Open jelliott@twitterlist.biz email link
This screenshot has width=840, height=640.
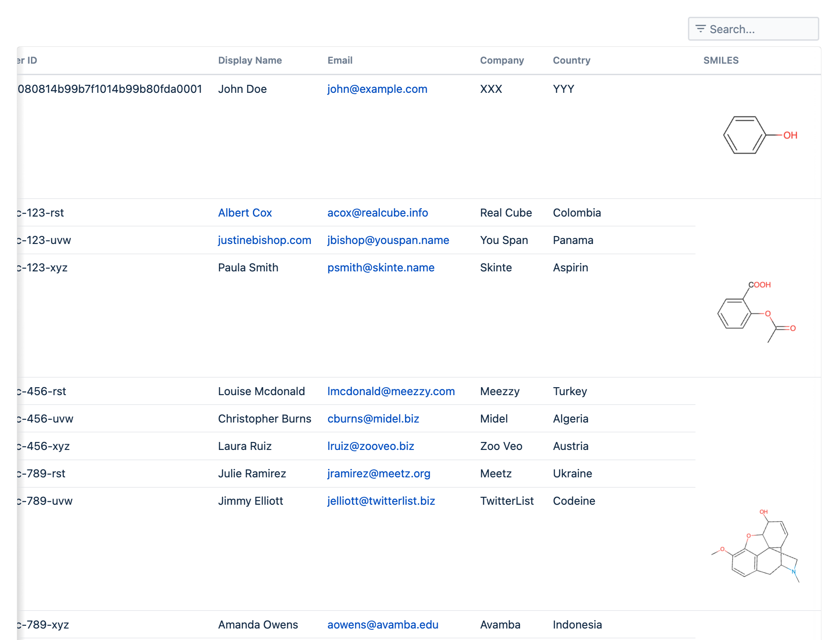pos(381,501)
